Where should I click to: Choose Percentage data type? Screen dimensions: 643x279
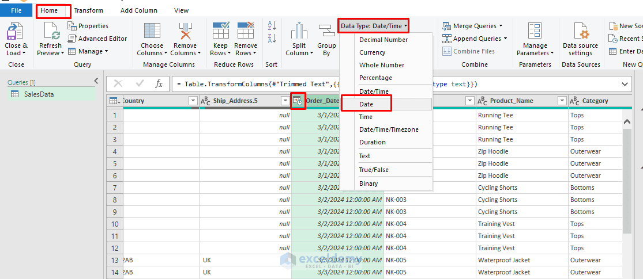coord(386,78)
